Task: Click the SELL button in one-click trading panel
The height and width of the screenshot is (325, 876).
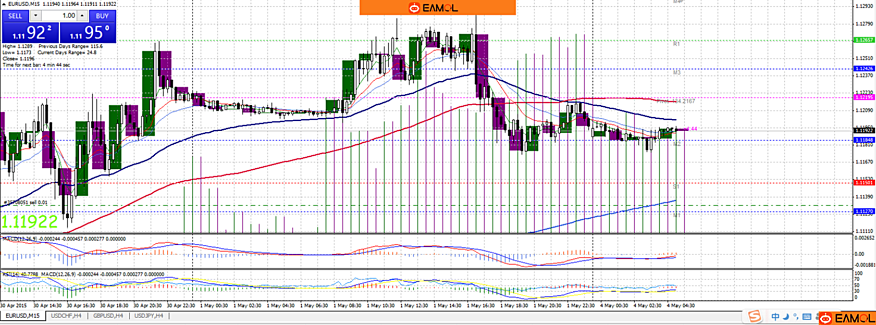Action: tap(15, 16)
